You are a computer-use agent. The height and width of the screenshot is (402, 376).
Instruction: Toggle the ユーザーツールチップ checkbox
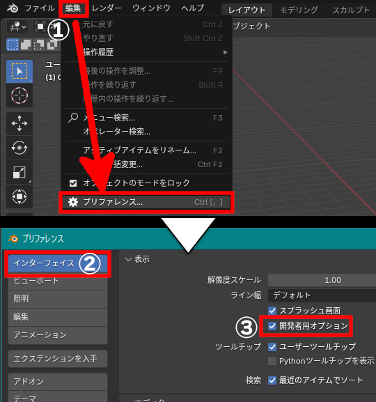(x=272, y=347)
